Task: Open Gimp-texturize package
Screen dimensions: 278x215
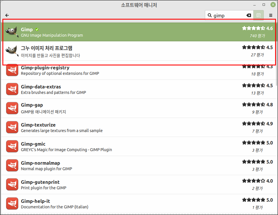Action: pos(38,125)
